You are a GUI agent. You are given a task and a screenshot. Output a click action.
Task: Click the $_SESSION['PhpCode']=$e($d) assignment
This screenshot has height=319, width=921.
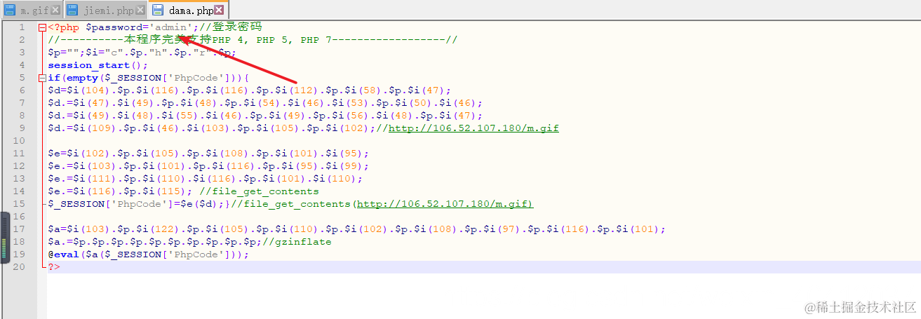tap(133, 204)
